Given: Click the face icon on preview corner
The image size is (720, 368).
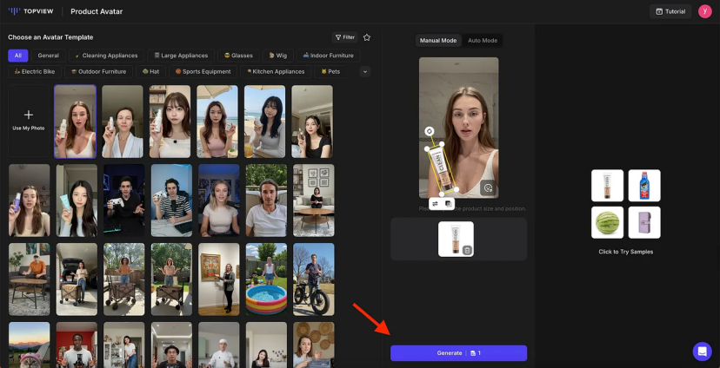Looking at the screenshot, I should coord(488,187).
